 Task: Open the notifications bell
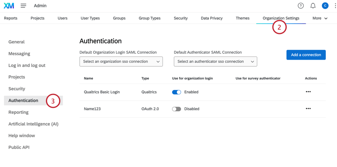pos(313,6)
